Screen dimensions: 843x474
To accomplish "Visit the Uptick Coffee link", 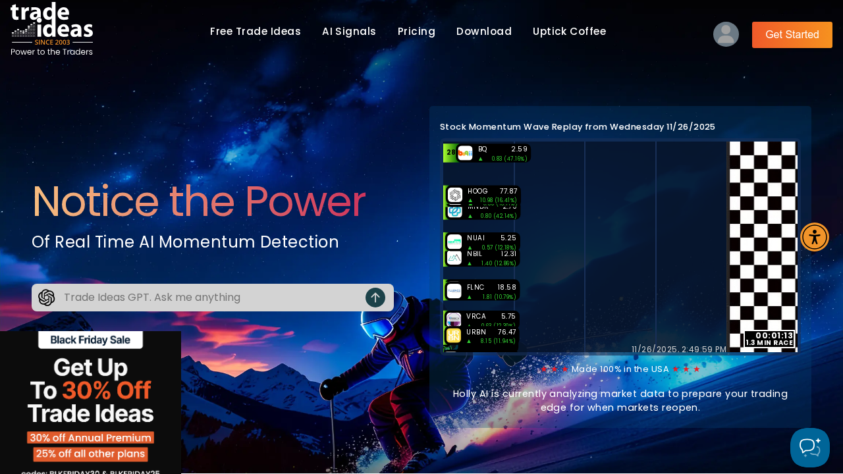I will 569,32.
